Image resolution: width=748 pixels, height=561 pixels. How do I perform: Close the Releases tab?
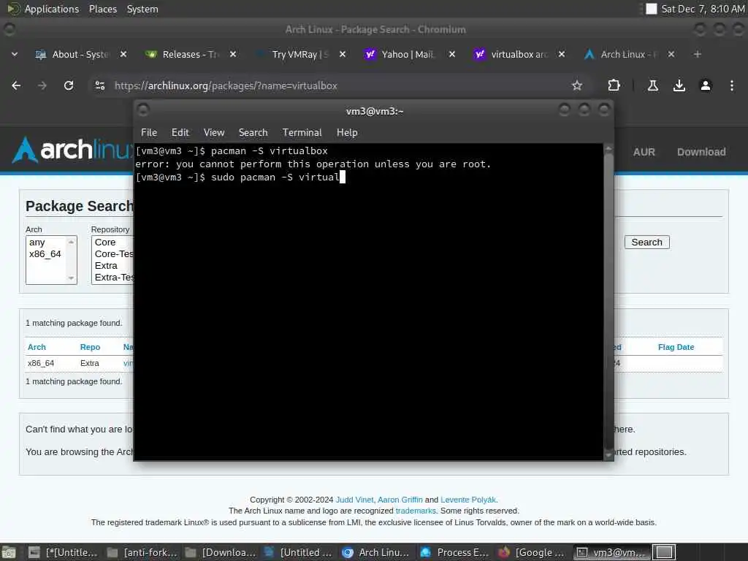(x=233, y=54)
